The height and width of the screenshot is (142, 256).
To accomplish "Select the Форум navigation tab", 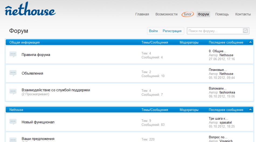I will coord(203,14).
